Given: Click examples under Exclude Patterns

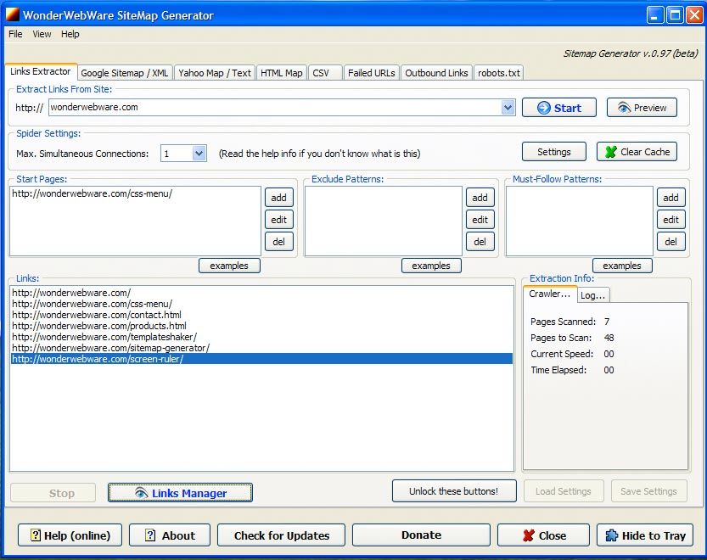Looking at the screenshot, I should pyautogui.click(x=430, y=265).
